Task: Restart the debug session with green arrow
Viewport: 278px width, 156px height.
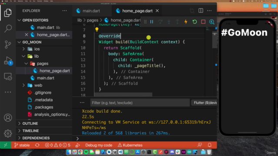Action: pos(195,22)
